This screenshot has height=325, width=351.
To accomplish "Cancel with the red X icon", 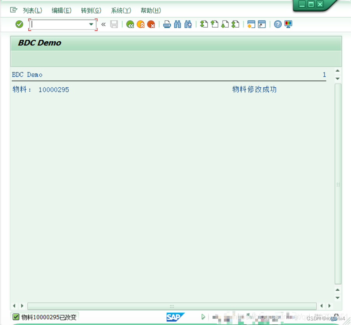I will pyautogui.click(x=151, y=24).
